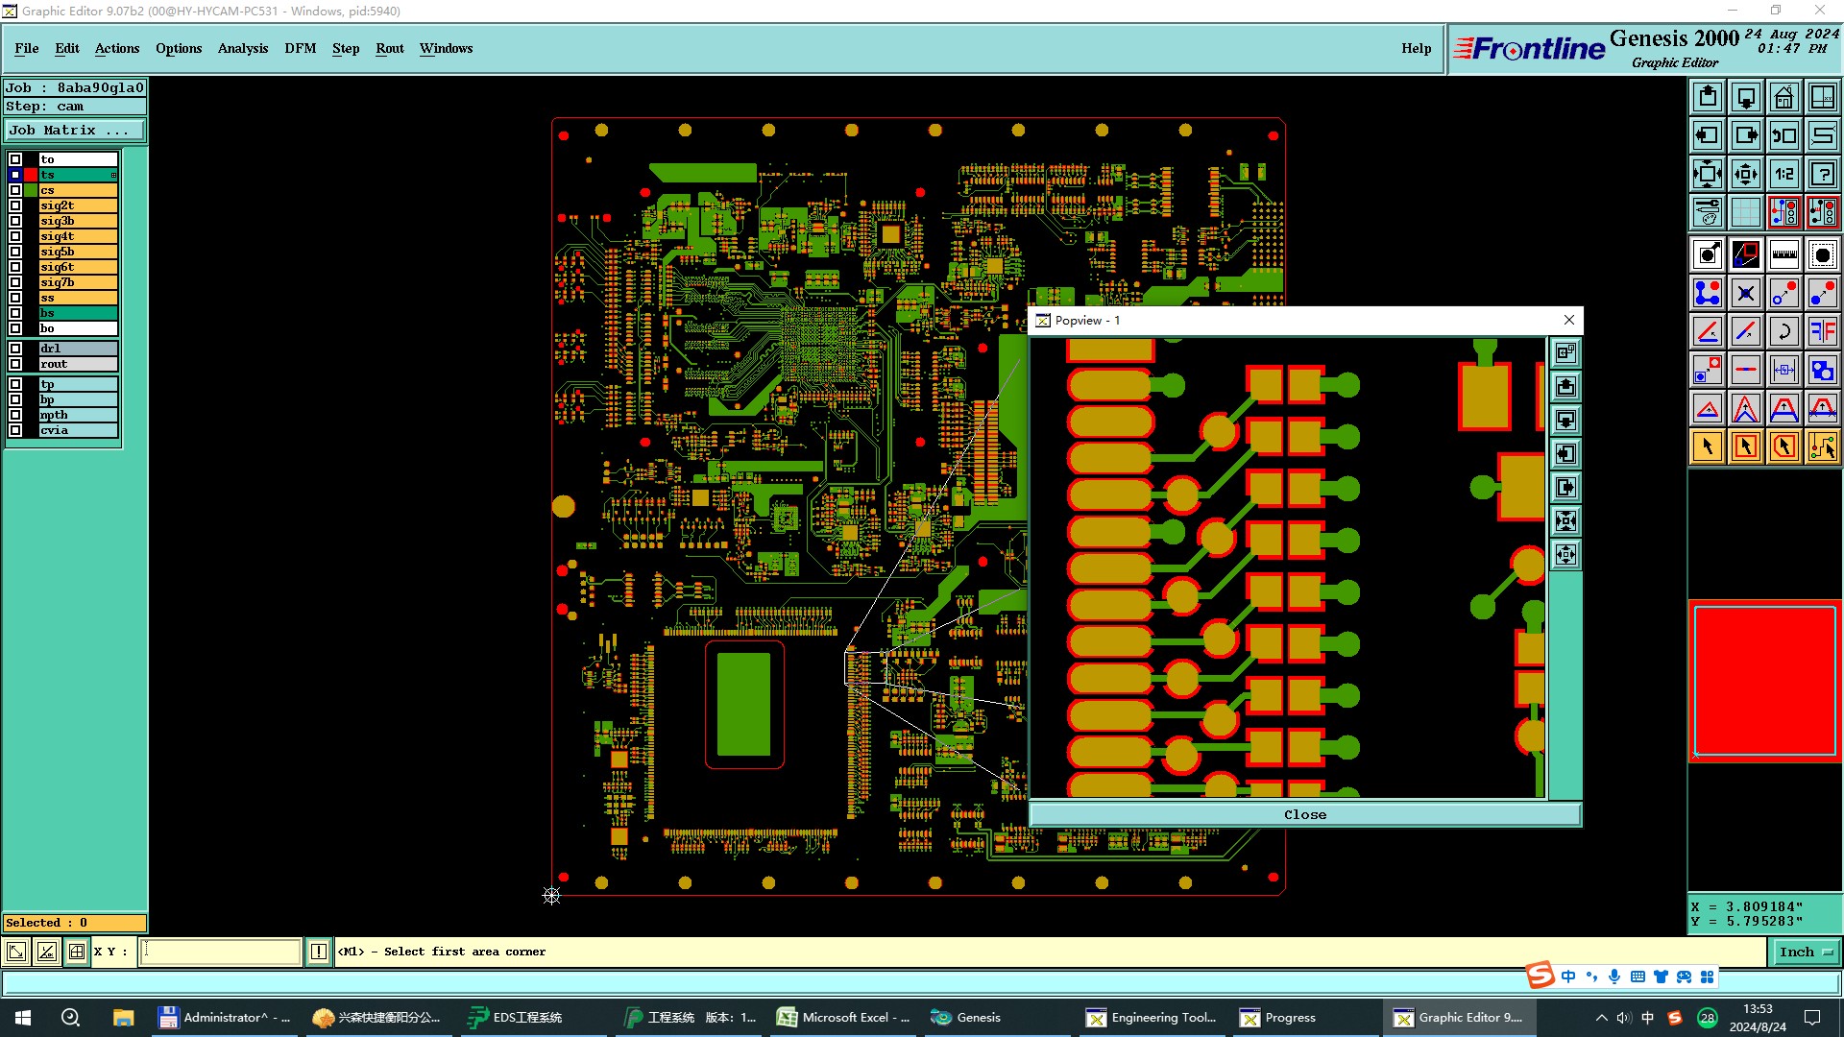Click the net selection pointer icon
1844x1037 pixels.
(1822, 446)
